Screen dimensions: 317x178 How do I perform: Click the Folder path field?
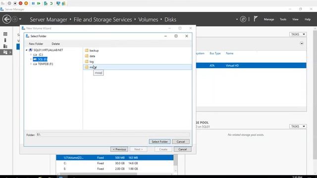[x=113, y=134]
